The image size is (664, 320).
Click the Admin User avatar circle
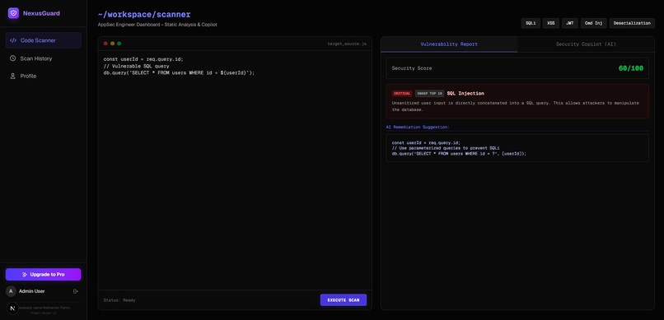[x=11, y=291]
